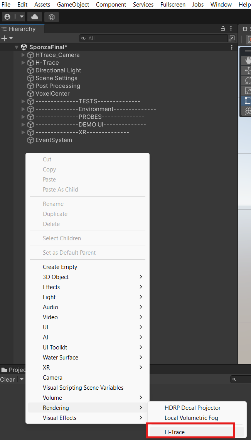This screenshot has width=251, height=440.
Task: Select the Hand view tool
Action: (x=248, y=60)
